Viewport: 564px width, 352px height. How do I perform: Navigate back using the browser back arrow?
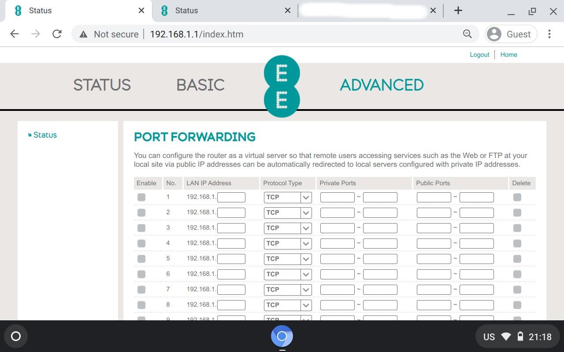tap(14, 34)
